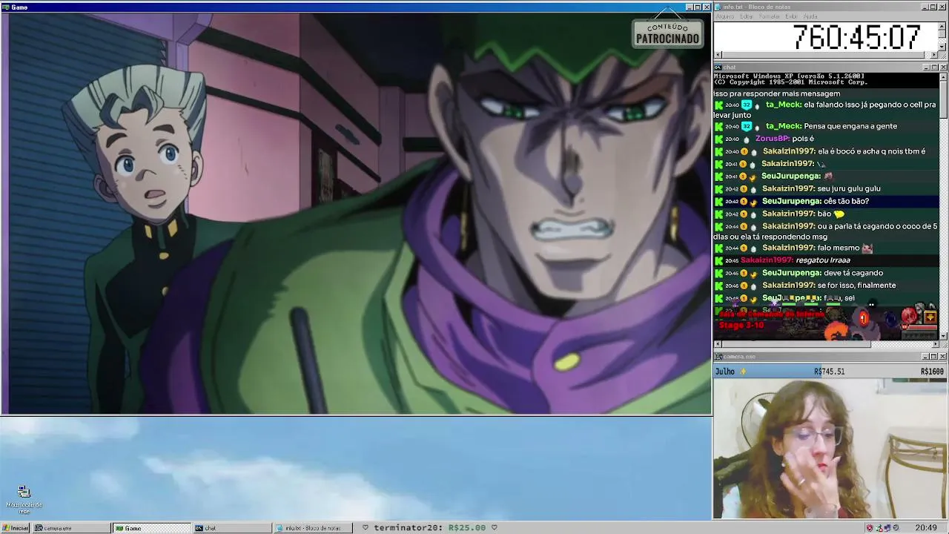Click the chat window scrollbar down arrow
The width and height of the screenshot is (949, 534).
[943, 336]
